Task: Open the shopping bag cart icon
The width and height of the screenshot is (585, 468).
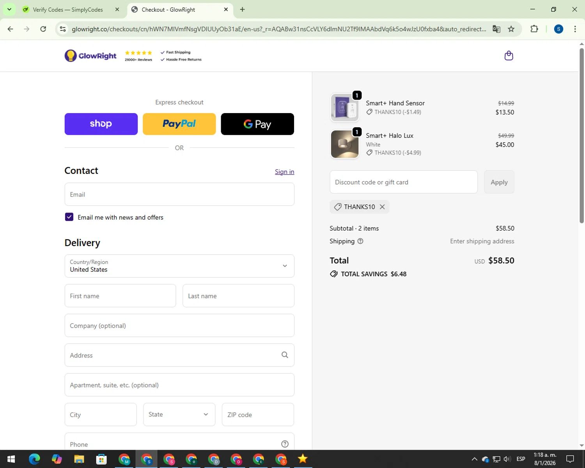Action: [509, 56]
